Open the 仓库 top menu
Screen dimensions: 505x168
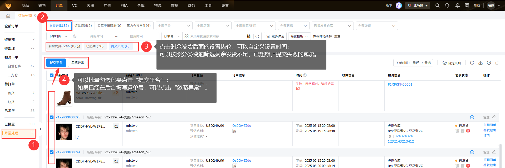point(141,6)
